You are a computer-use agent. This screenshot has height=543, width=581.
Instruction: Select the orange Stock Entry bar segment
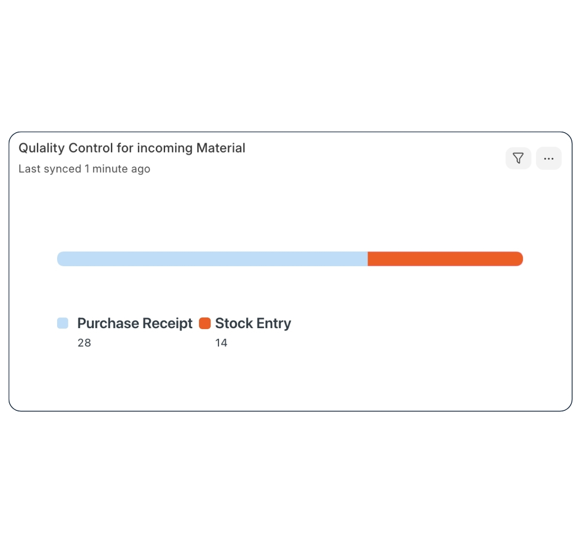[444, 259]
